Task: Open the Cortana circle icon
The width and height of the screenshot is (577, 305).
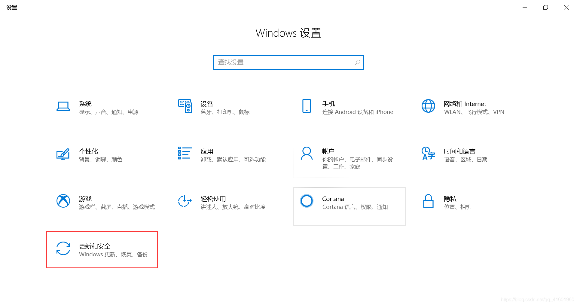Action: (307, 201)
